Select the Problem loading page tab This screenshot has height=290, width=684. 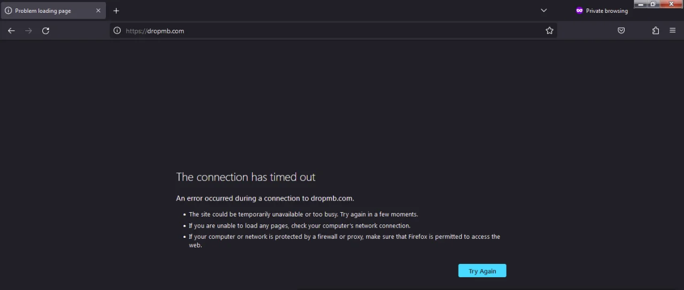point(53,11)
